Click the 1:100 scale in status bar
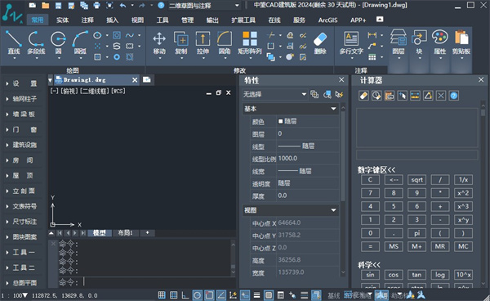 [15, 295]
